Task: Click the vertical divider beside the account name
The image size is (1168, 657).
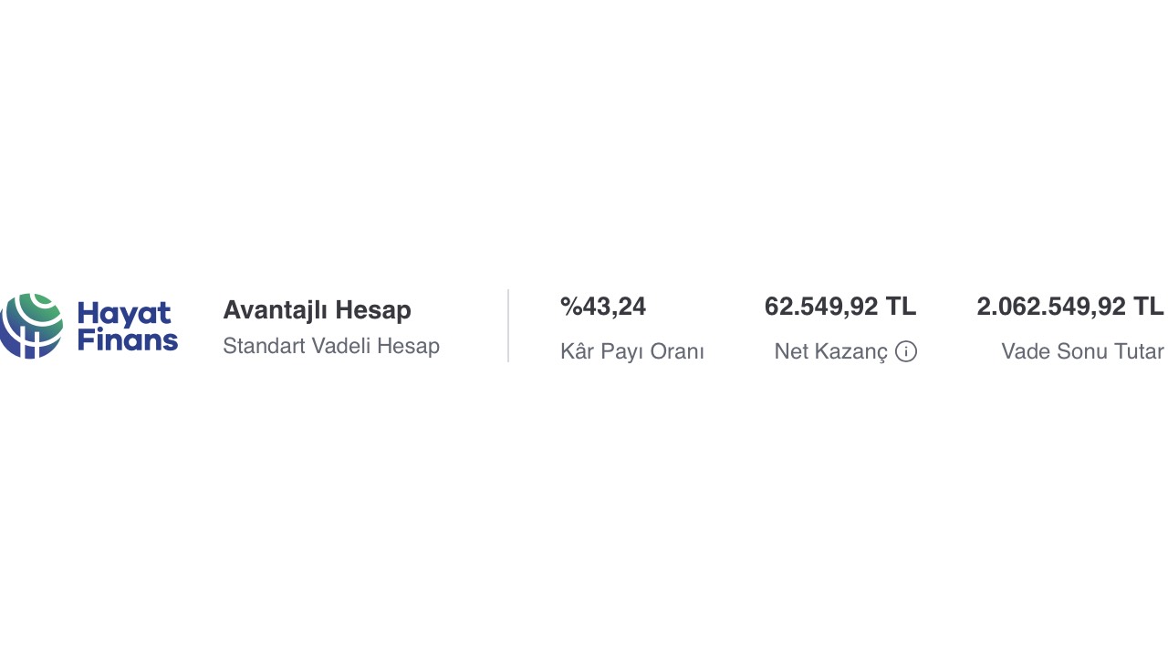Action: pyautogui.click(x=508, y=326)
